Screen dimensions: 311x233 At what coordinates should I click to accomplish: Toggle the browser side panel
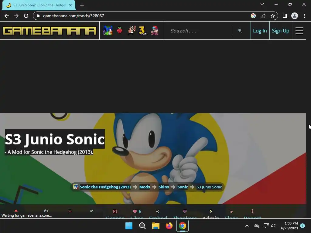click(x=285, y=16)
